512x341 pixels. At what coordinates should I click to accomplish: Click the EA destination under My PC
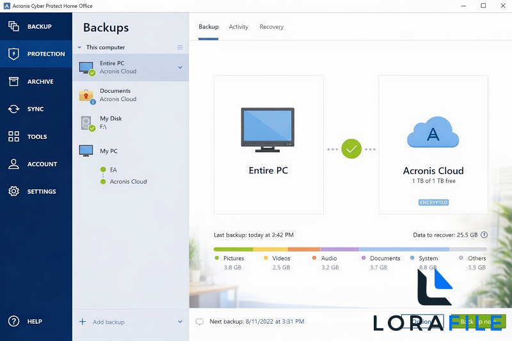(113, 170)
